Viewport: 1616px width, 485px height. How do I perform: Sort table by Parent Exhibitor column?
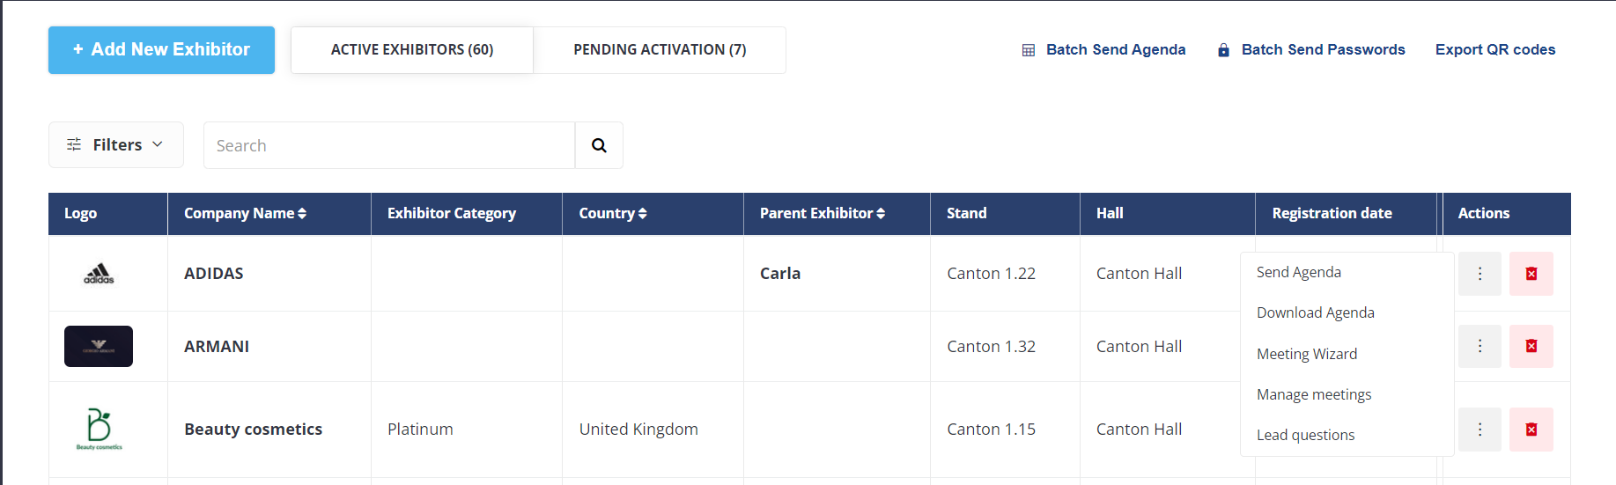coord(823,213)
